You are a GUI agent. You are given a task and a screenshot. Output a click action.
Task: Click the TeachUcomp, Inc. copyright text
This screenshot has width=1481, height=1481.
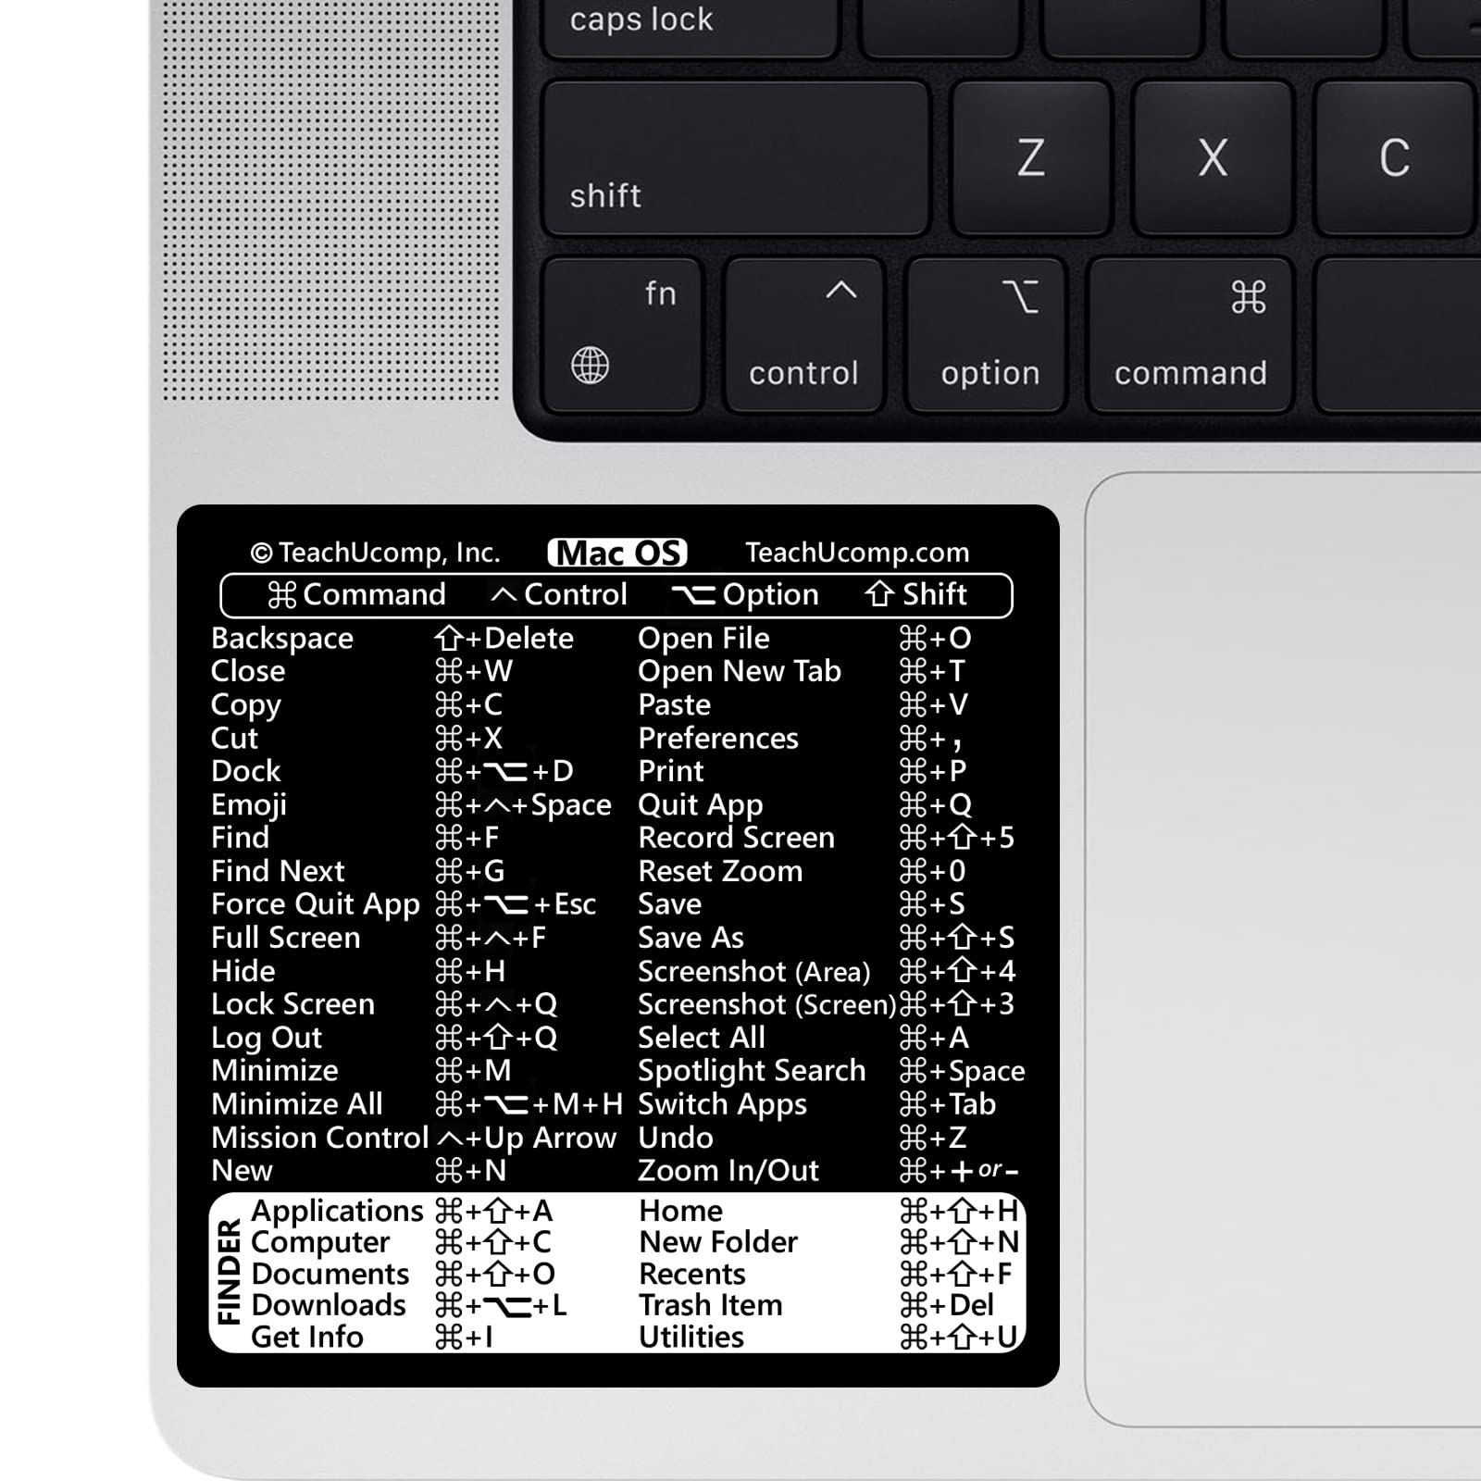pyautogui.click(x=375, y=552)
